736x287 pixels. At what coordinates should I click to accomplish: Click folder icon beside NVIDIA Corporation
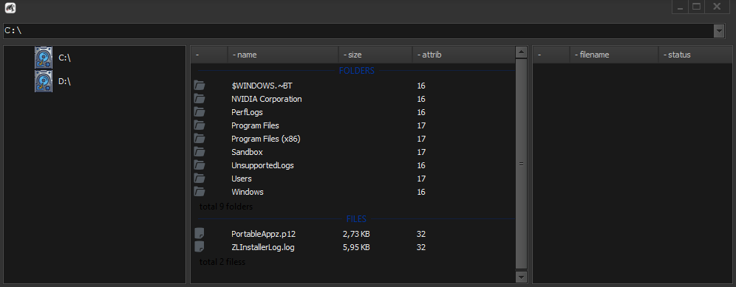(x=200, y=99)
